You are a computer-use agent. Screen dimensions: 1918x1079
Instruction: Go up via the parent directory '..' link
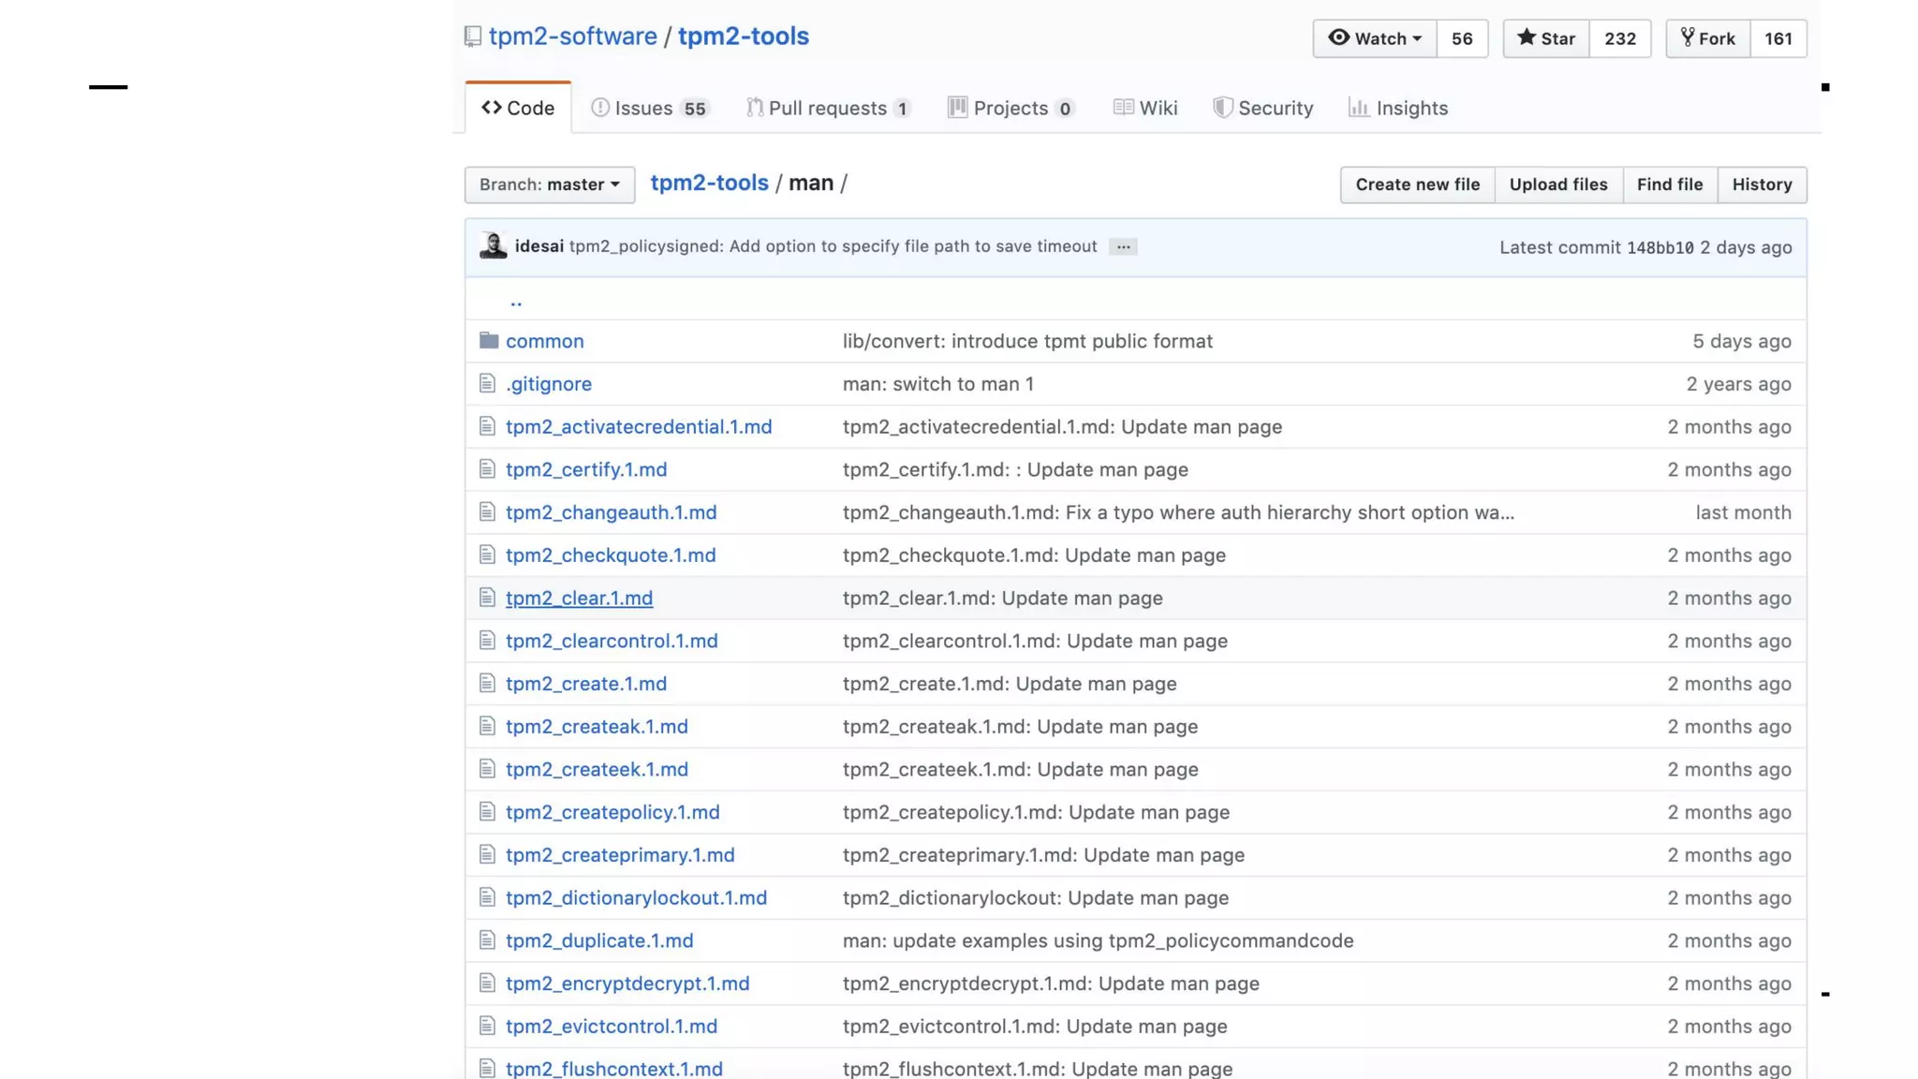pyautogui.click(x=516, y=302)
